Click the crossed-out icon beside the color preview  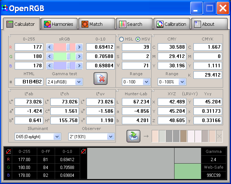point(84,151)
